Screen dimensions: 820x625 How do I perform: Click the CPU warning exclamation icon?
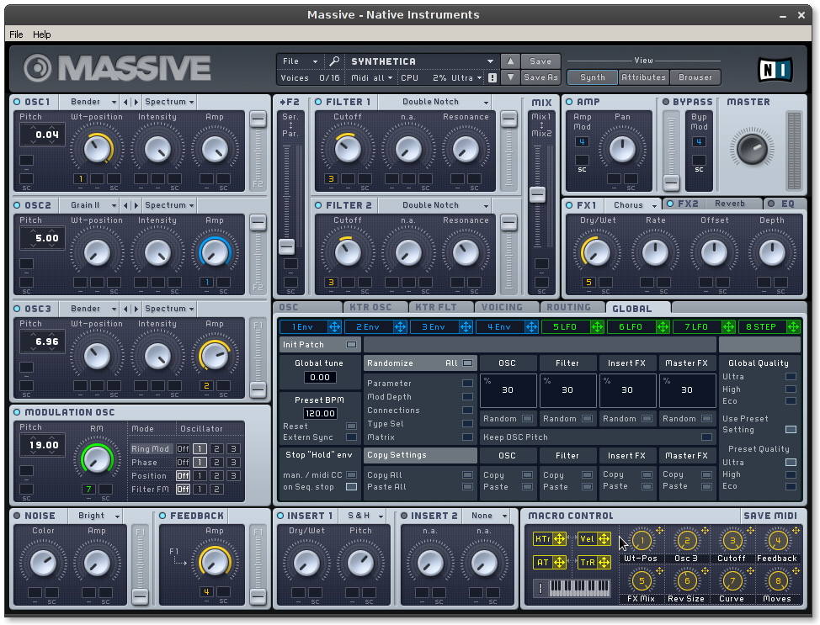[x=492, y=77]
